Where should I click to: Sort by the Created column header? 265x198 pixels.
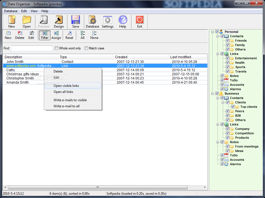click(x=141, y=57)
